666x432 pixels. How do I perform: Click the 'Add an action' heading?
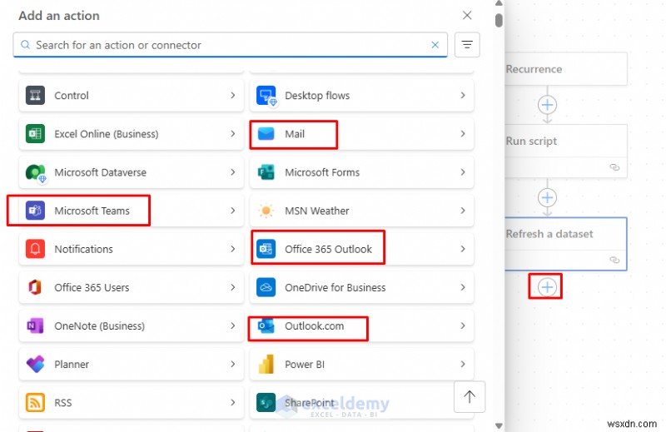point(59,16)
